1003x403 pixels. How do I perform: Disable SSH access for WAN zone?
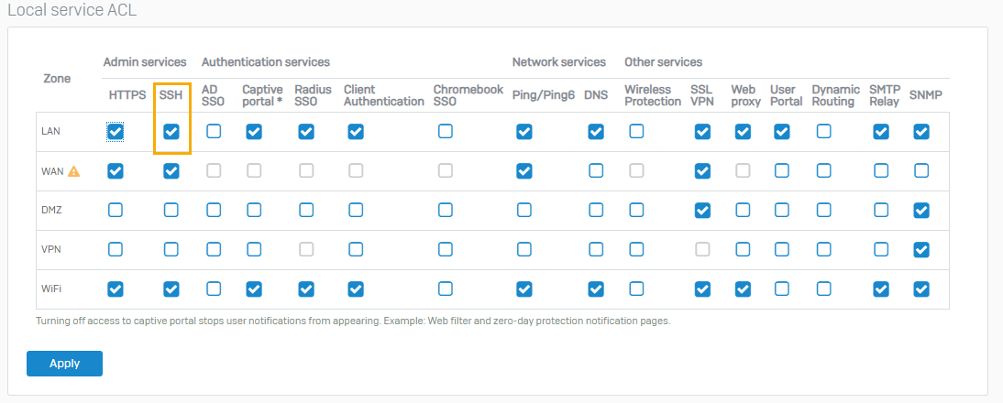pos(171,171)
